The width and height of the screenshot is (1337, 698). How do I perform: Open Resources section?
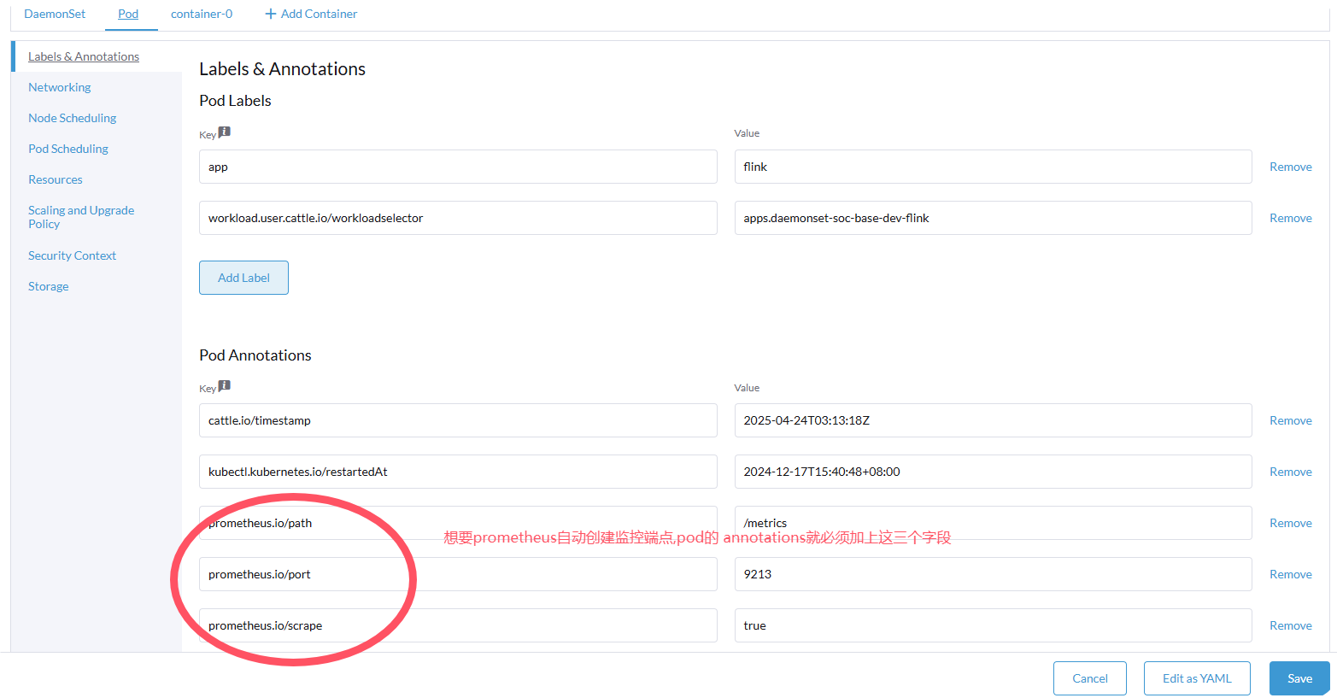56,179
